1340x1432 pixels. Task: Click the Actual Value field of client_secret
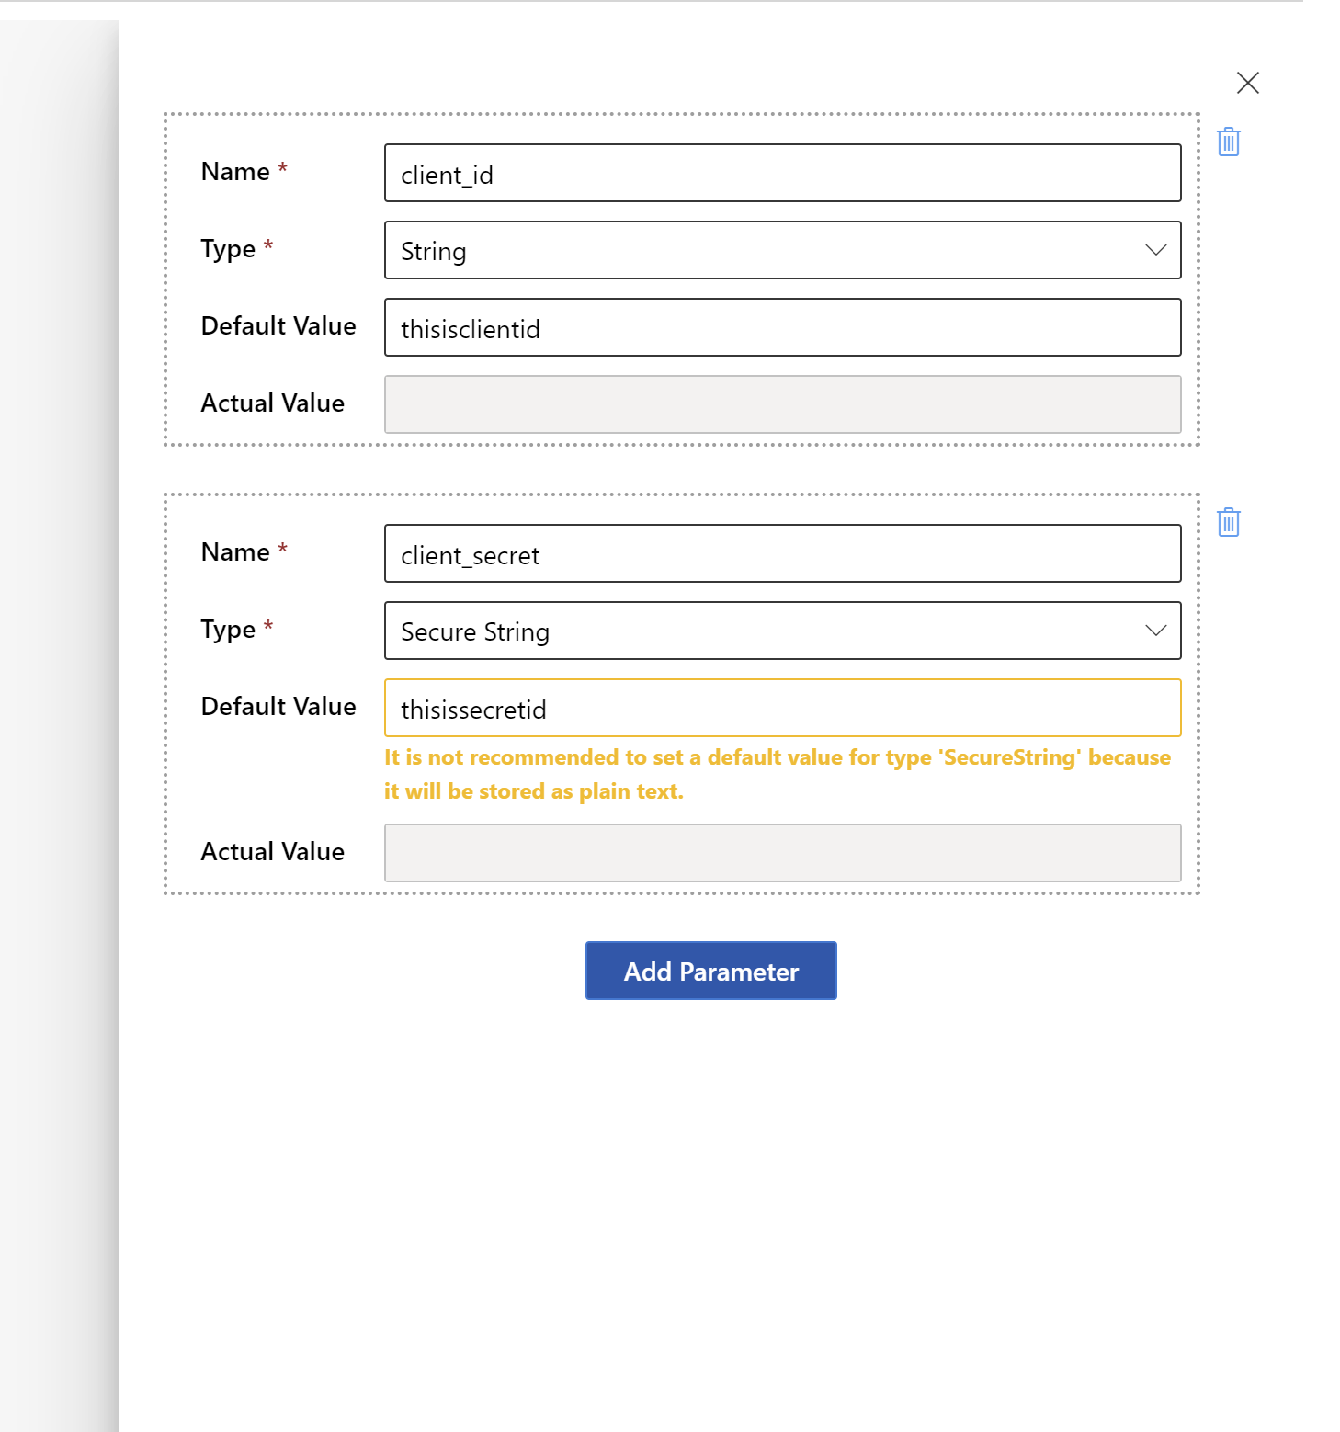click(x=783, y=853)
